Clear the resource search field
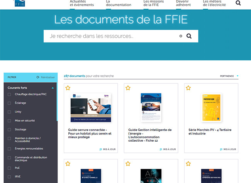 pos(181,36)
